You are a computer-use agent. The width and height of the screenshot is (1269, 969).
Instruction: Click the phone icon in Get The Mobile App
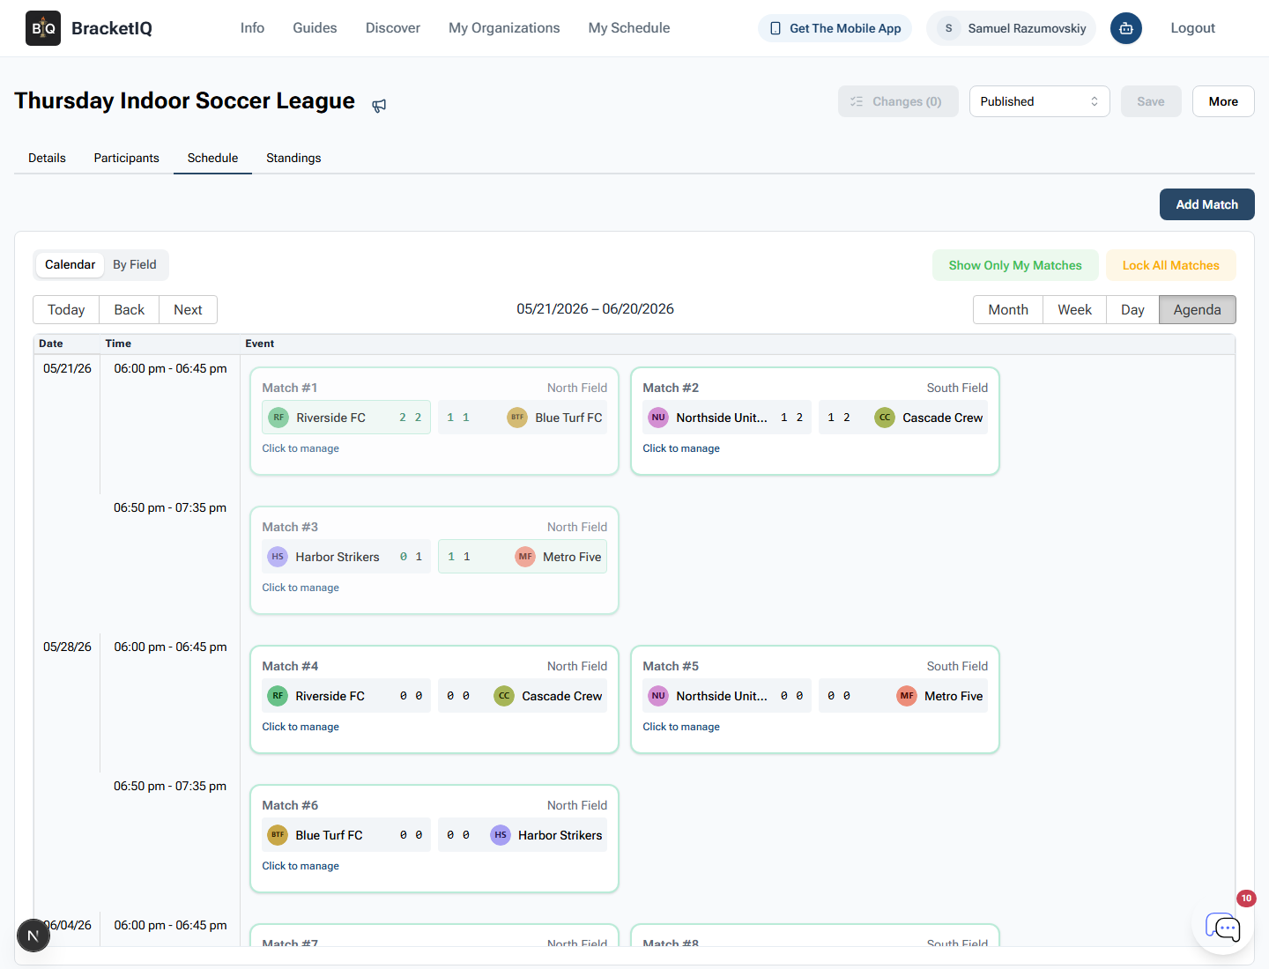(775, 28)
